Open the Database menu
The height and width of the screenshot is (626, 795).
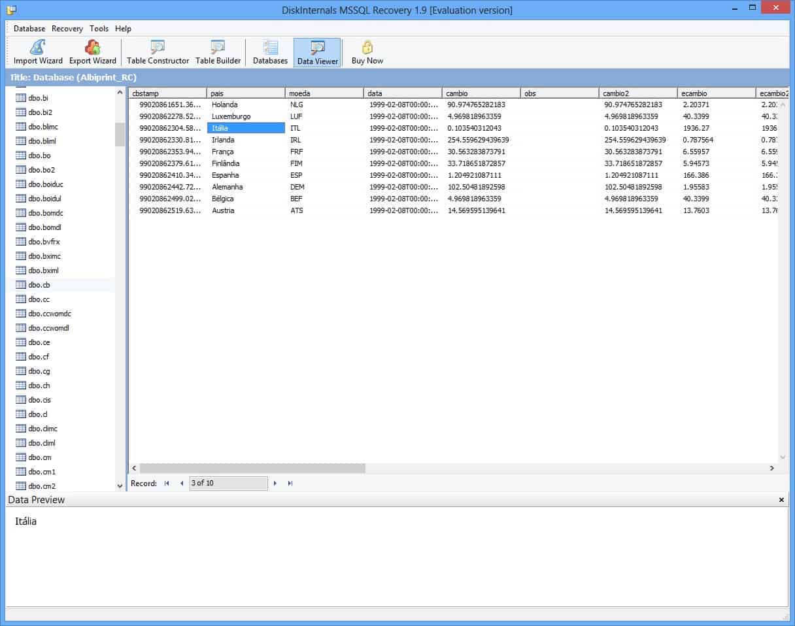(29, 29)
